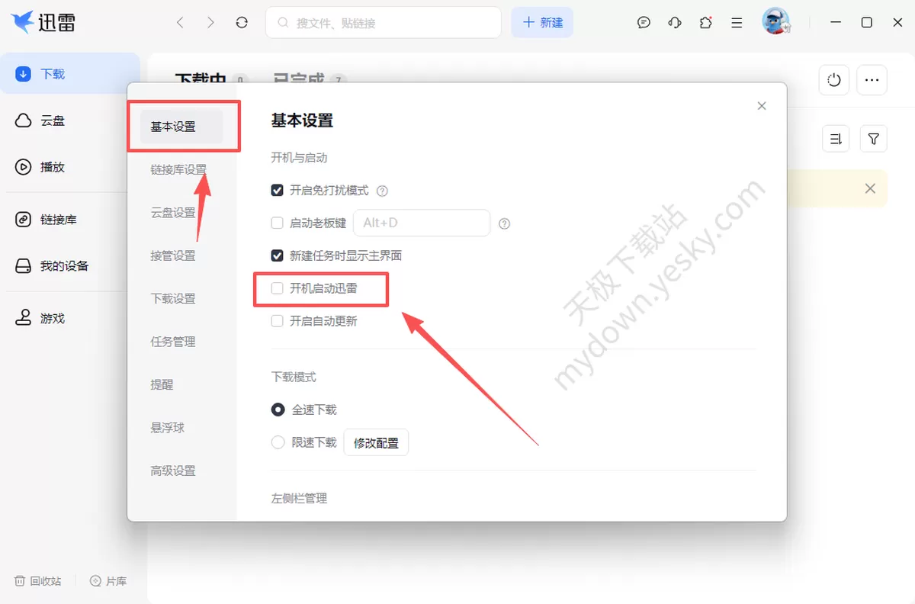915x604 pixels.
Task: Go back with the left arrow
Action: coord(180,23)
